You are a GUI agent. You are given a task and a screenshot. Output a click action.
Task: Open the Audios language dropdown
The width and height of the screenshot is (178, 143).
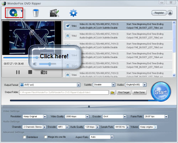point(145,85)
